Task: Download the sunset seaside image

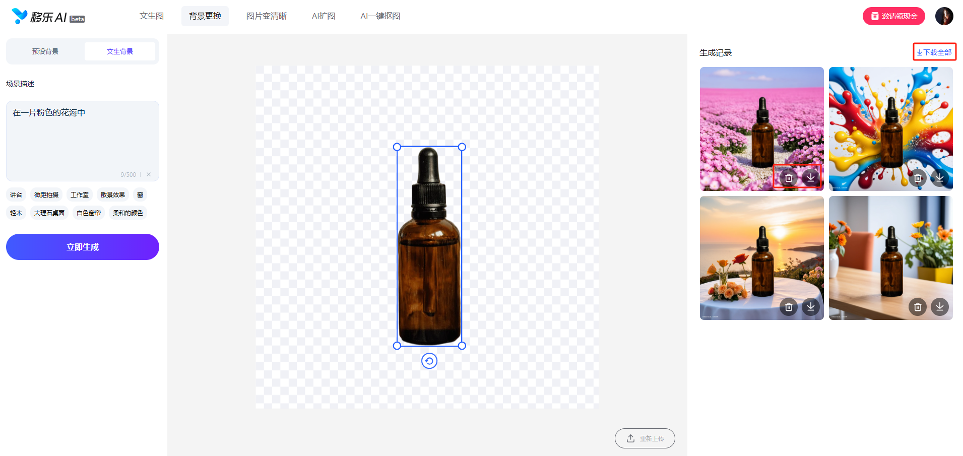Action: 810,307
